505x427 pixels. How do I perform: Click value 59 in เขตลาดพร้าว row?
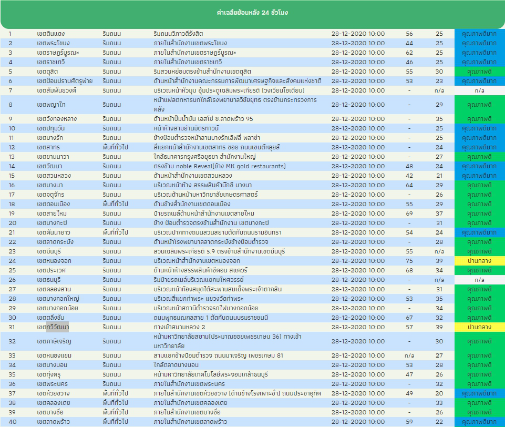409,422
